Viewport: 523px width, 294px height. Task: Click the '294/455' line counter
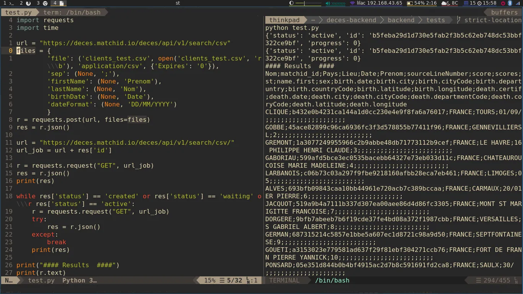coord(497,280)
